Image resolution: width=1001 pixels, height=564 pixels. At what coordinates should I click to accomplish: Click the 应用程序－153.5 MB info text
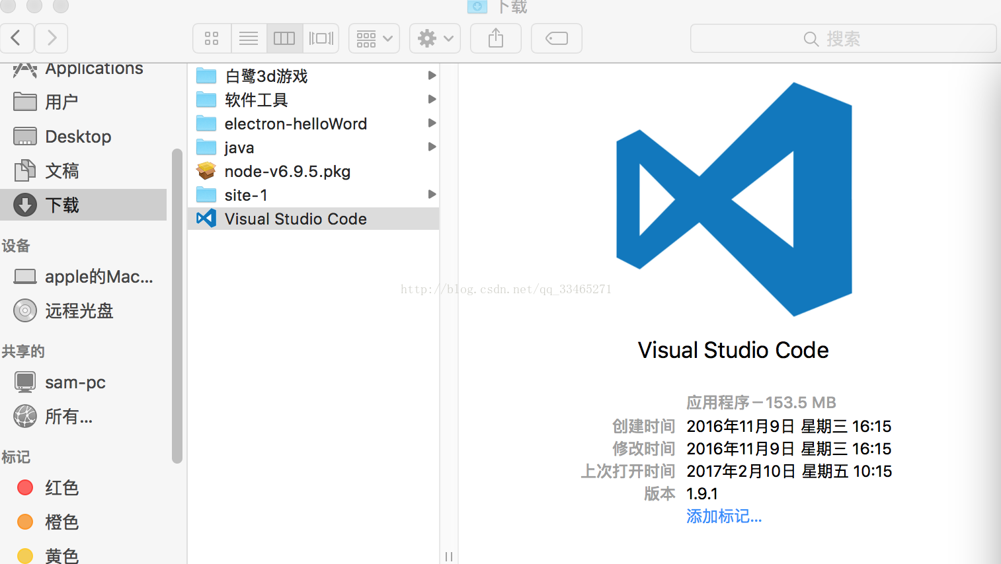point(762,403)
